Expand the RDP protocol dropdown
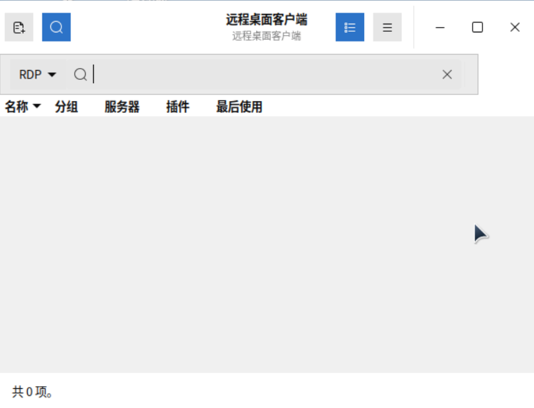 [x=38, y=75]
